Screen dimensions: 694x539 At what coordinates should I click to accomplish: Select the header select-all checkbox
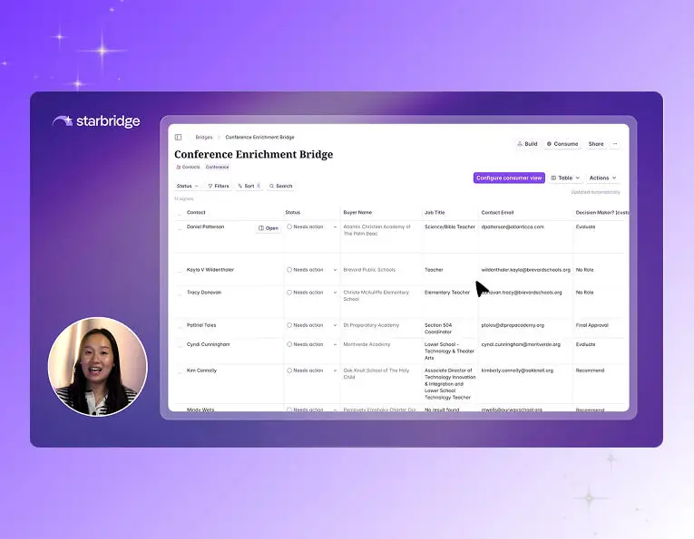click(x=180, y=214)
